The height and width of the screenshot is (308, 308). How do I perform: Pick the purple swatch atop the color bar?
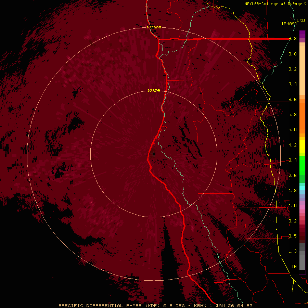pyautogui.click(x=302, y=34)
